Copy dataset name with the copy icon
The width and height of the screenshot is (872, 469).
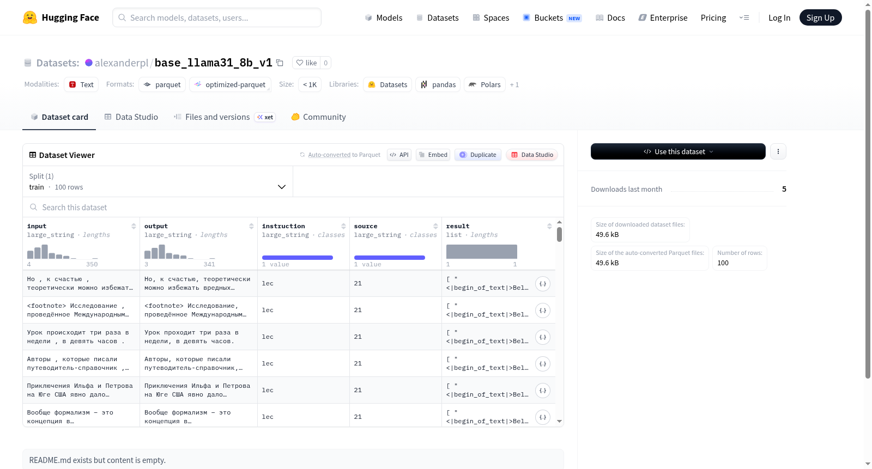pos(280,63)
